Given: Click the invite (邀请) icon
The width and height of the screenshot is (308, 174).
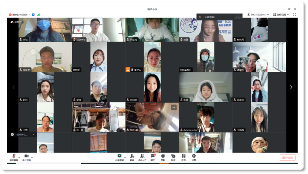Looking at the screenshot, I should click(132, 157).
